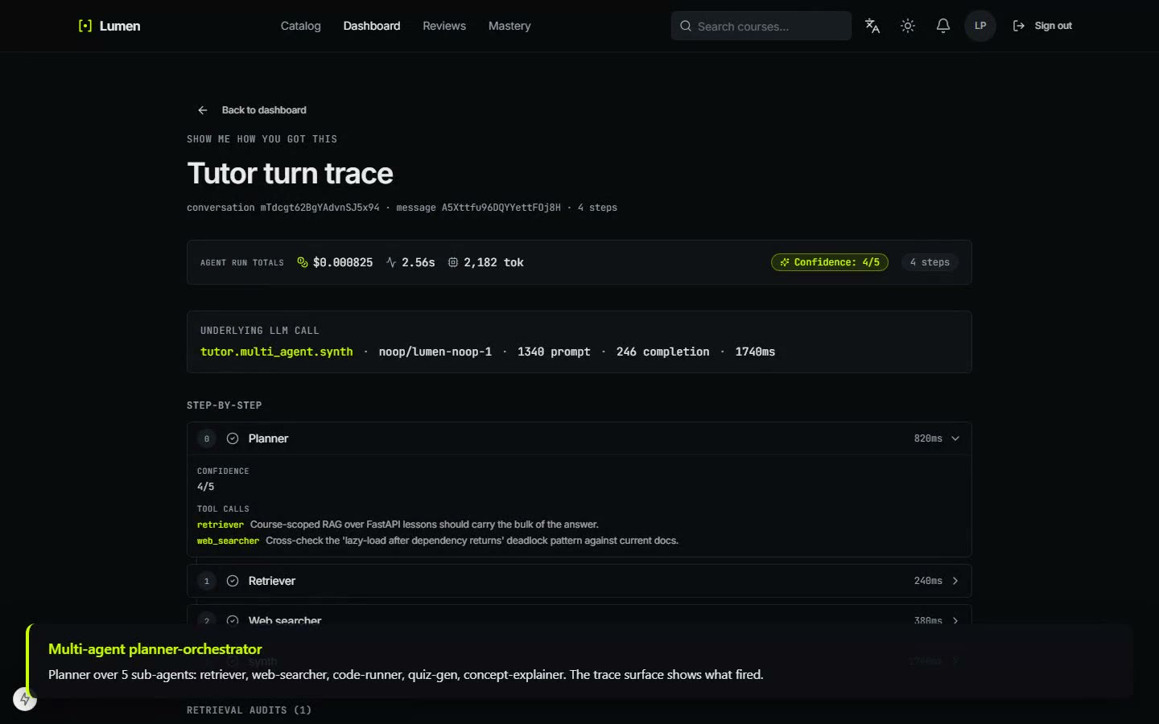Image resolution: width=1159 pixels, height=724 pixels.
Task: Click the latency pulse icon beside 2.56s
Action: click(x=391, y=262)
